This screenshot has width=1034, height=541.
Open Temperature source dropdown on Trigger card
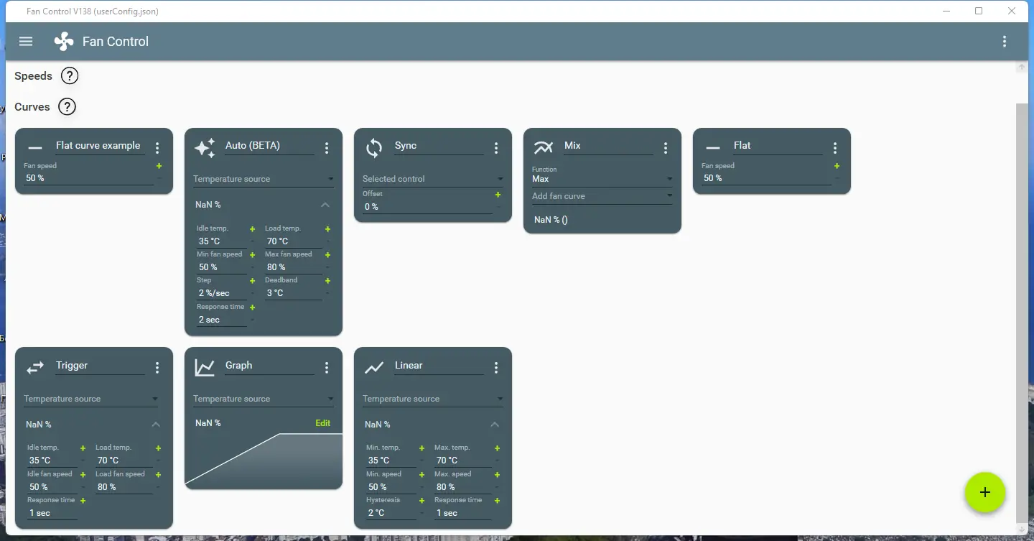coord(91,399)
